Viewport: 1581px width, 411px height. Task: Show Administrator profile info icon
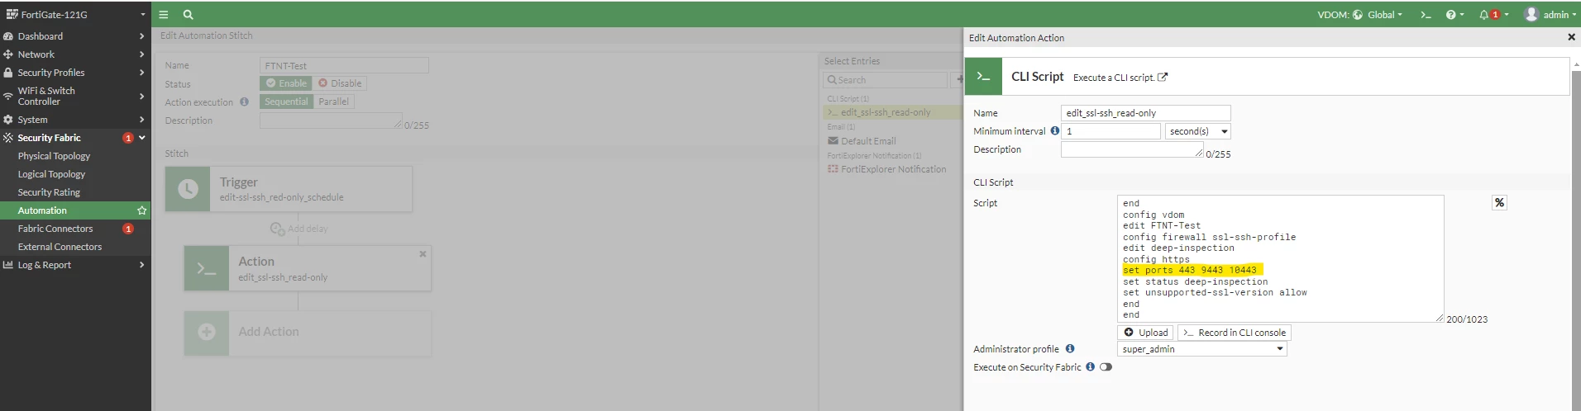(x=1069, y=349)
